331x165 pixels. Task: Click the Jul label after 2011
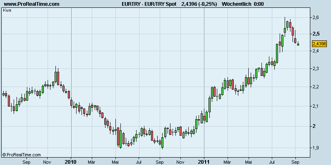click(272, 162)
